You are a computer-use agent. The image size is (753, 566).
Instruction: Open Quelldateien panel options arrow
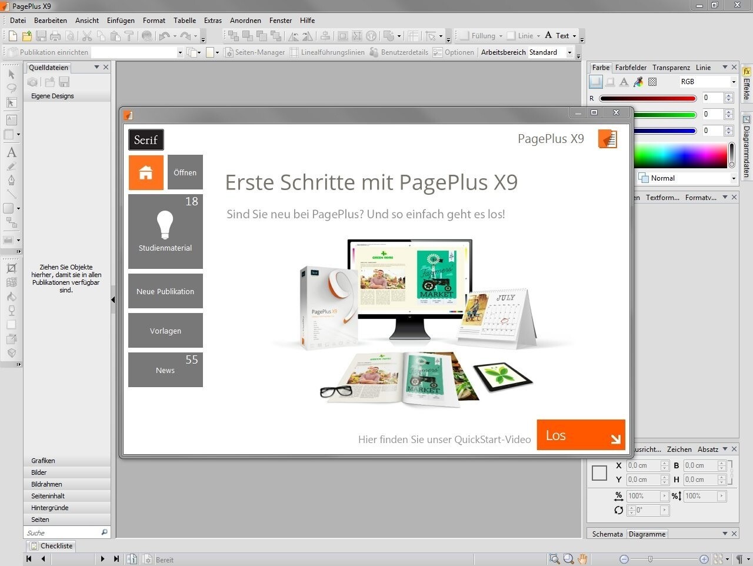(96, 68)
